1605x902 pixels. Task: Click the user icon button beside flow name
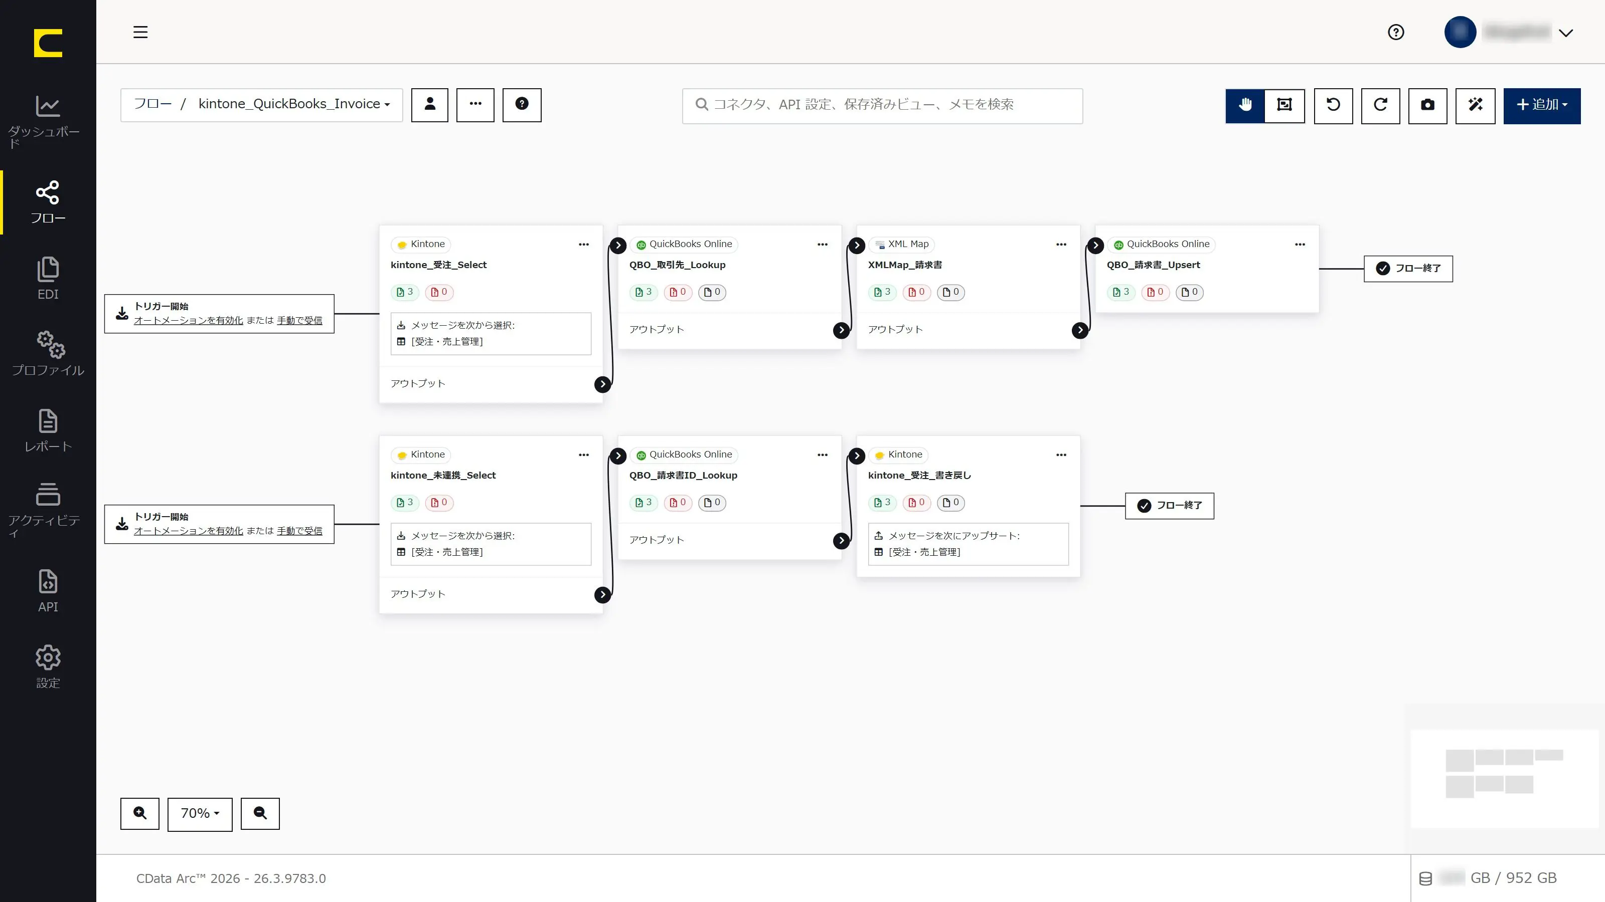click(430, 105)
